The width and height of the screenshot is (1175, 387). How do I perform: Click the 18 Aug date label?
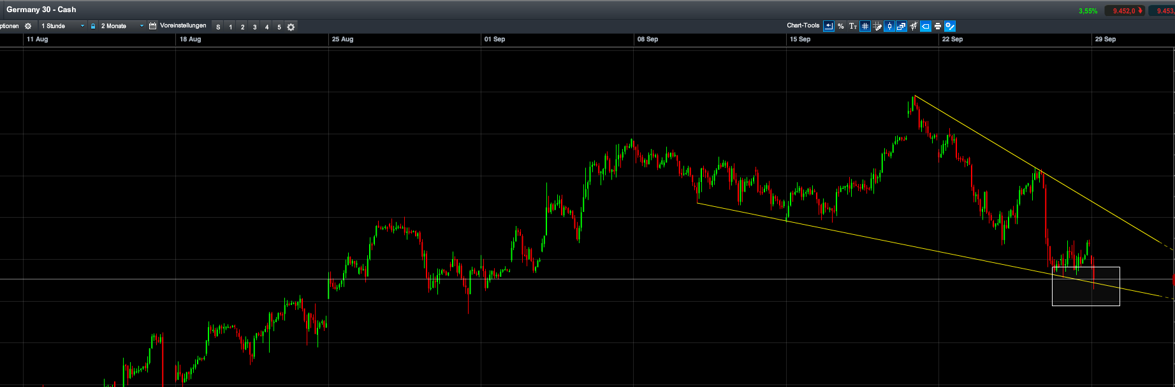click(191, 39)
